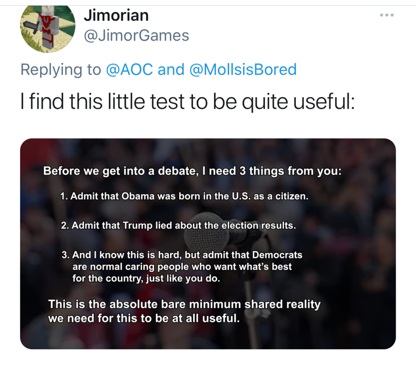
Task: Open the attached debate image
Action: pos(208,244)
